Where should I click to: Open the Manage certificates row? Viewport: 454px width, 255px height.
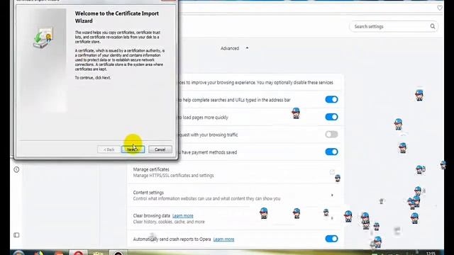(236, 172)
